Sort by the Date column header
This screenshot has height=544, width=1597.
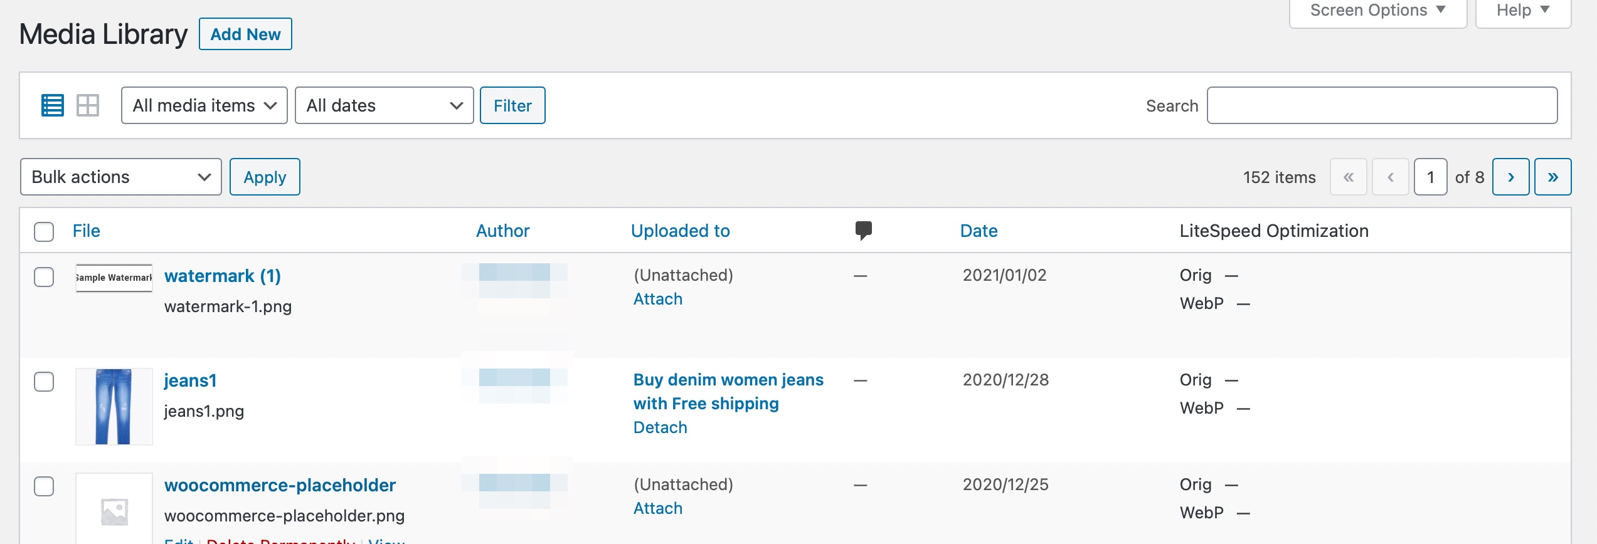click(979, 231)
